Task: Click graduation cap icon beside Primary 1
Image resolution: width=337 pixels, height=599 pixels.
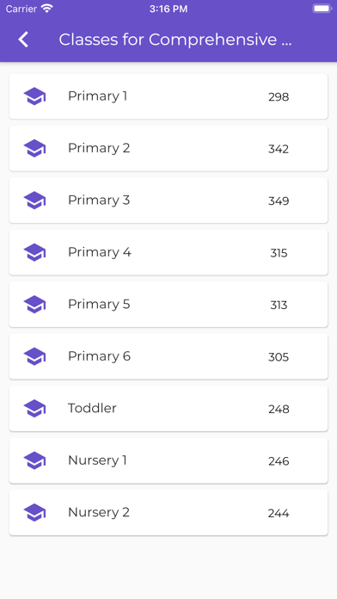Action: [34, 96]
